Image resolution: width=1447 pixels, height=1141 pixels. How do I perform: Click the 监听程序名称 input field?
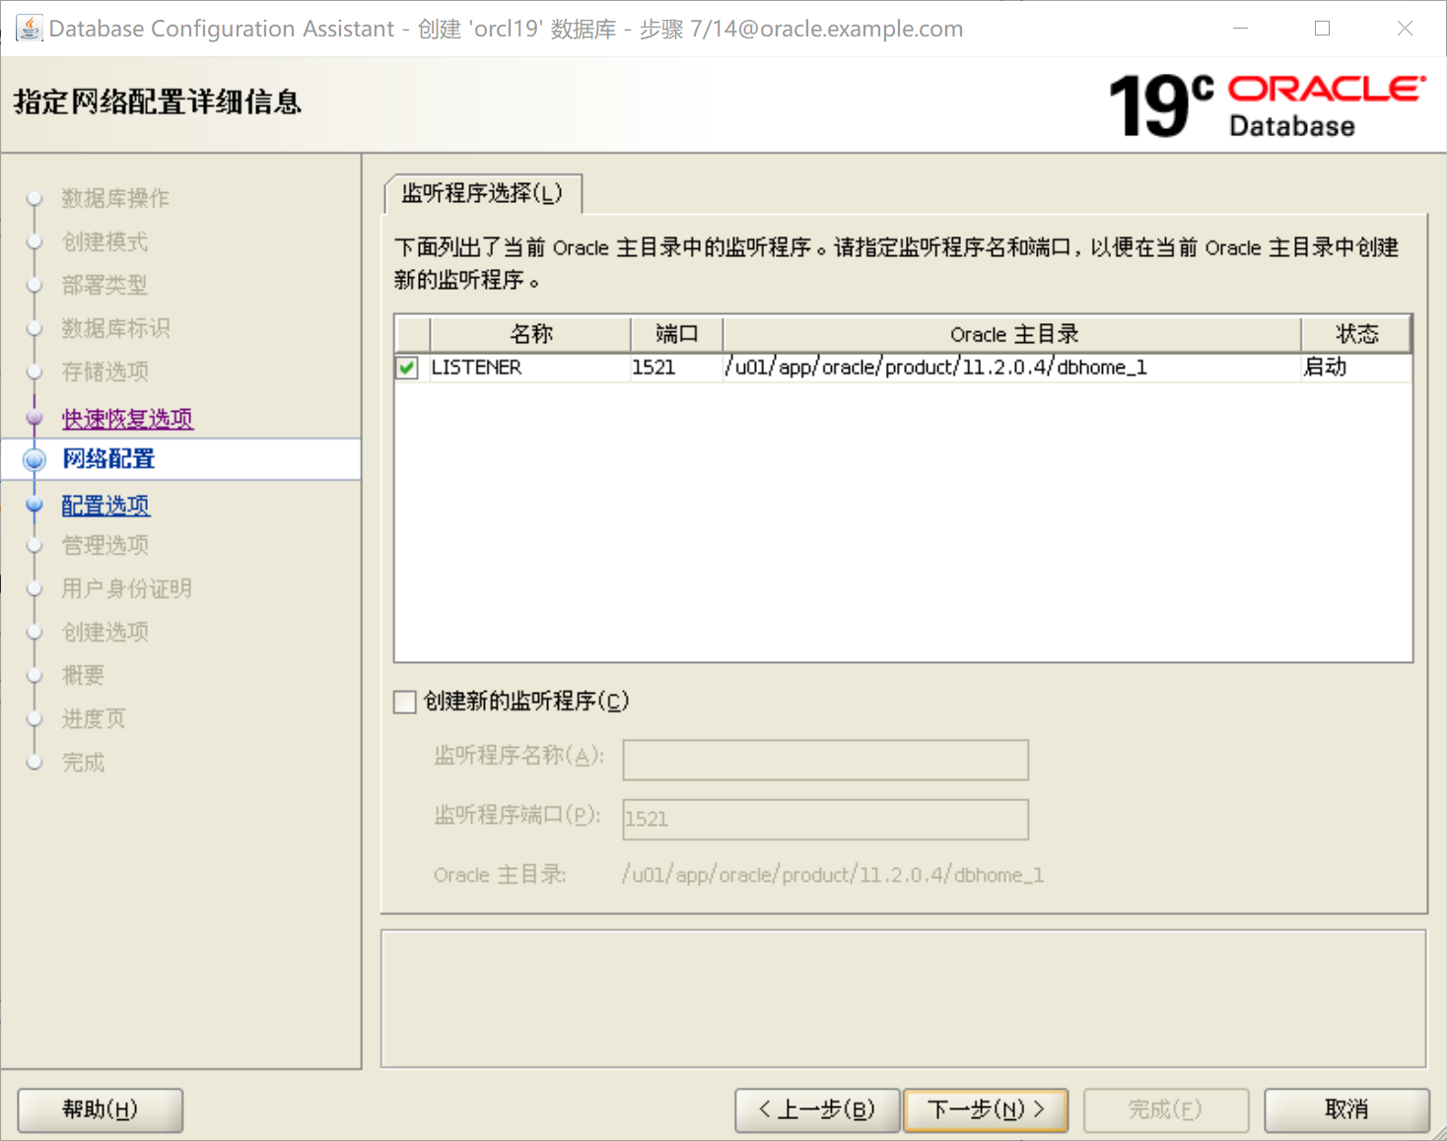[x=826, y=760]
